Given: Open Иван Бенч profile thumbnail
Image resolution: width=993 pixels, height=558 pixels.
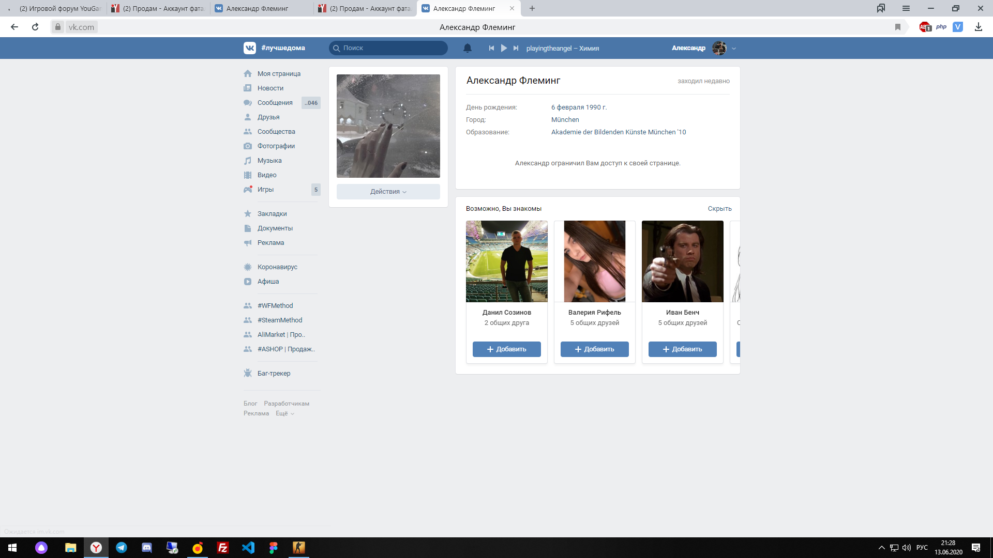Looking at the screenshot, I should pyautogui.click(x=682, y=261).
